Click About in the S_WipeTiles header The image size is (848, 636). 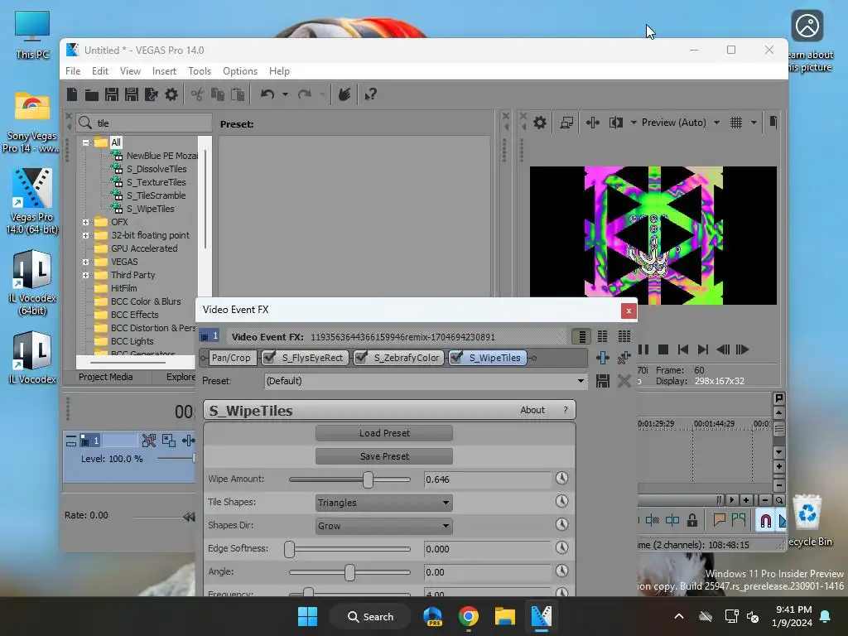tap(532, 410)
